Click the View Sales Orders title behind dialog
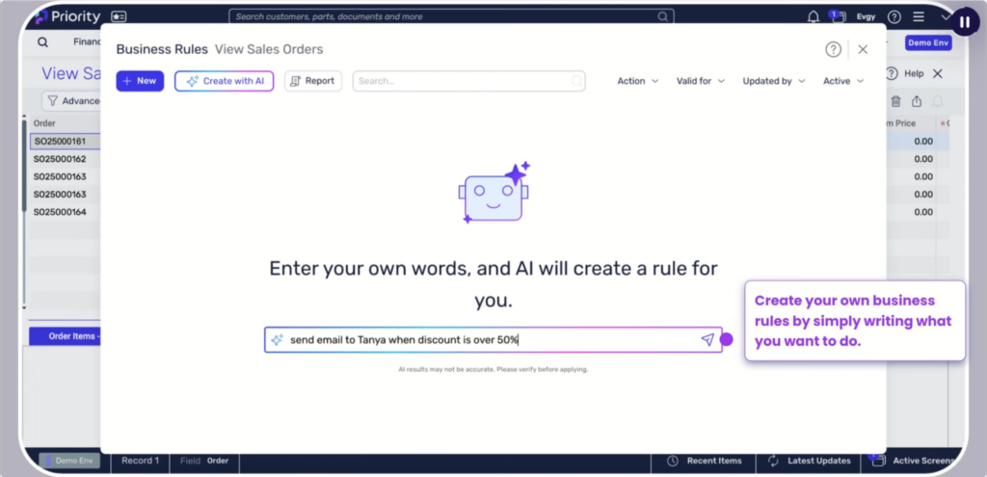 70,73
